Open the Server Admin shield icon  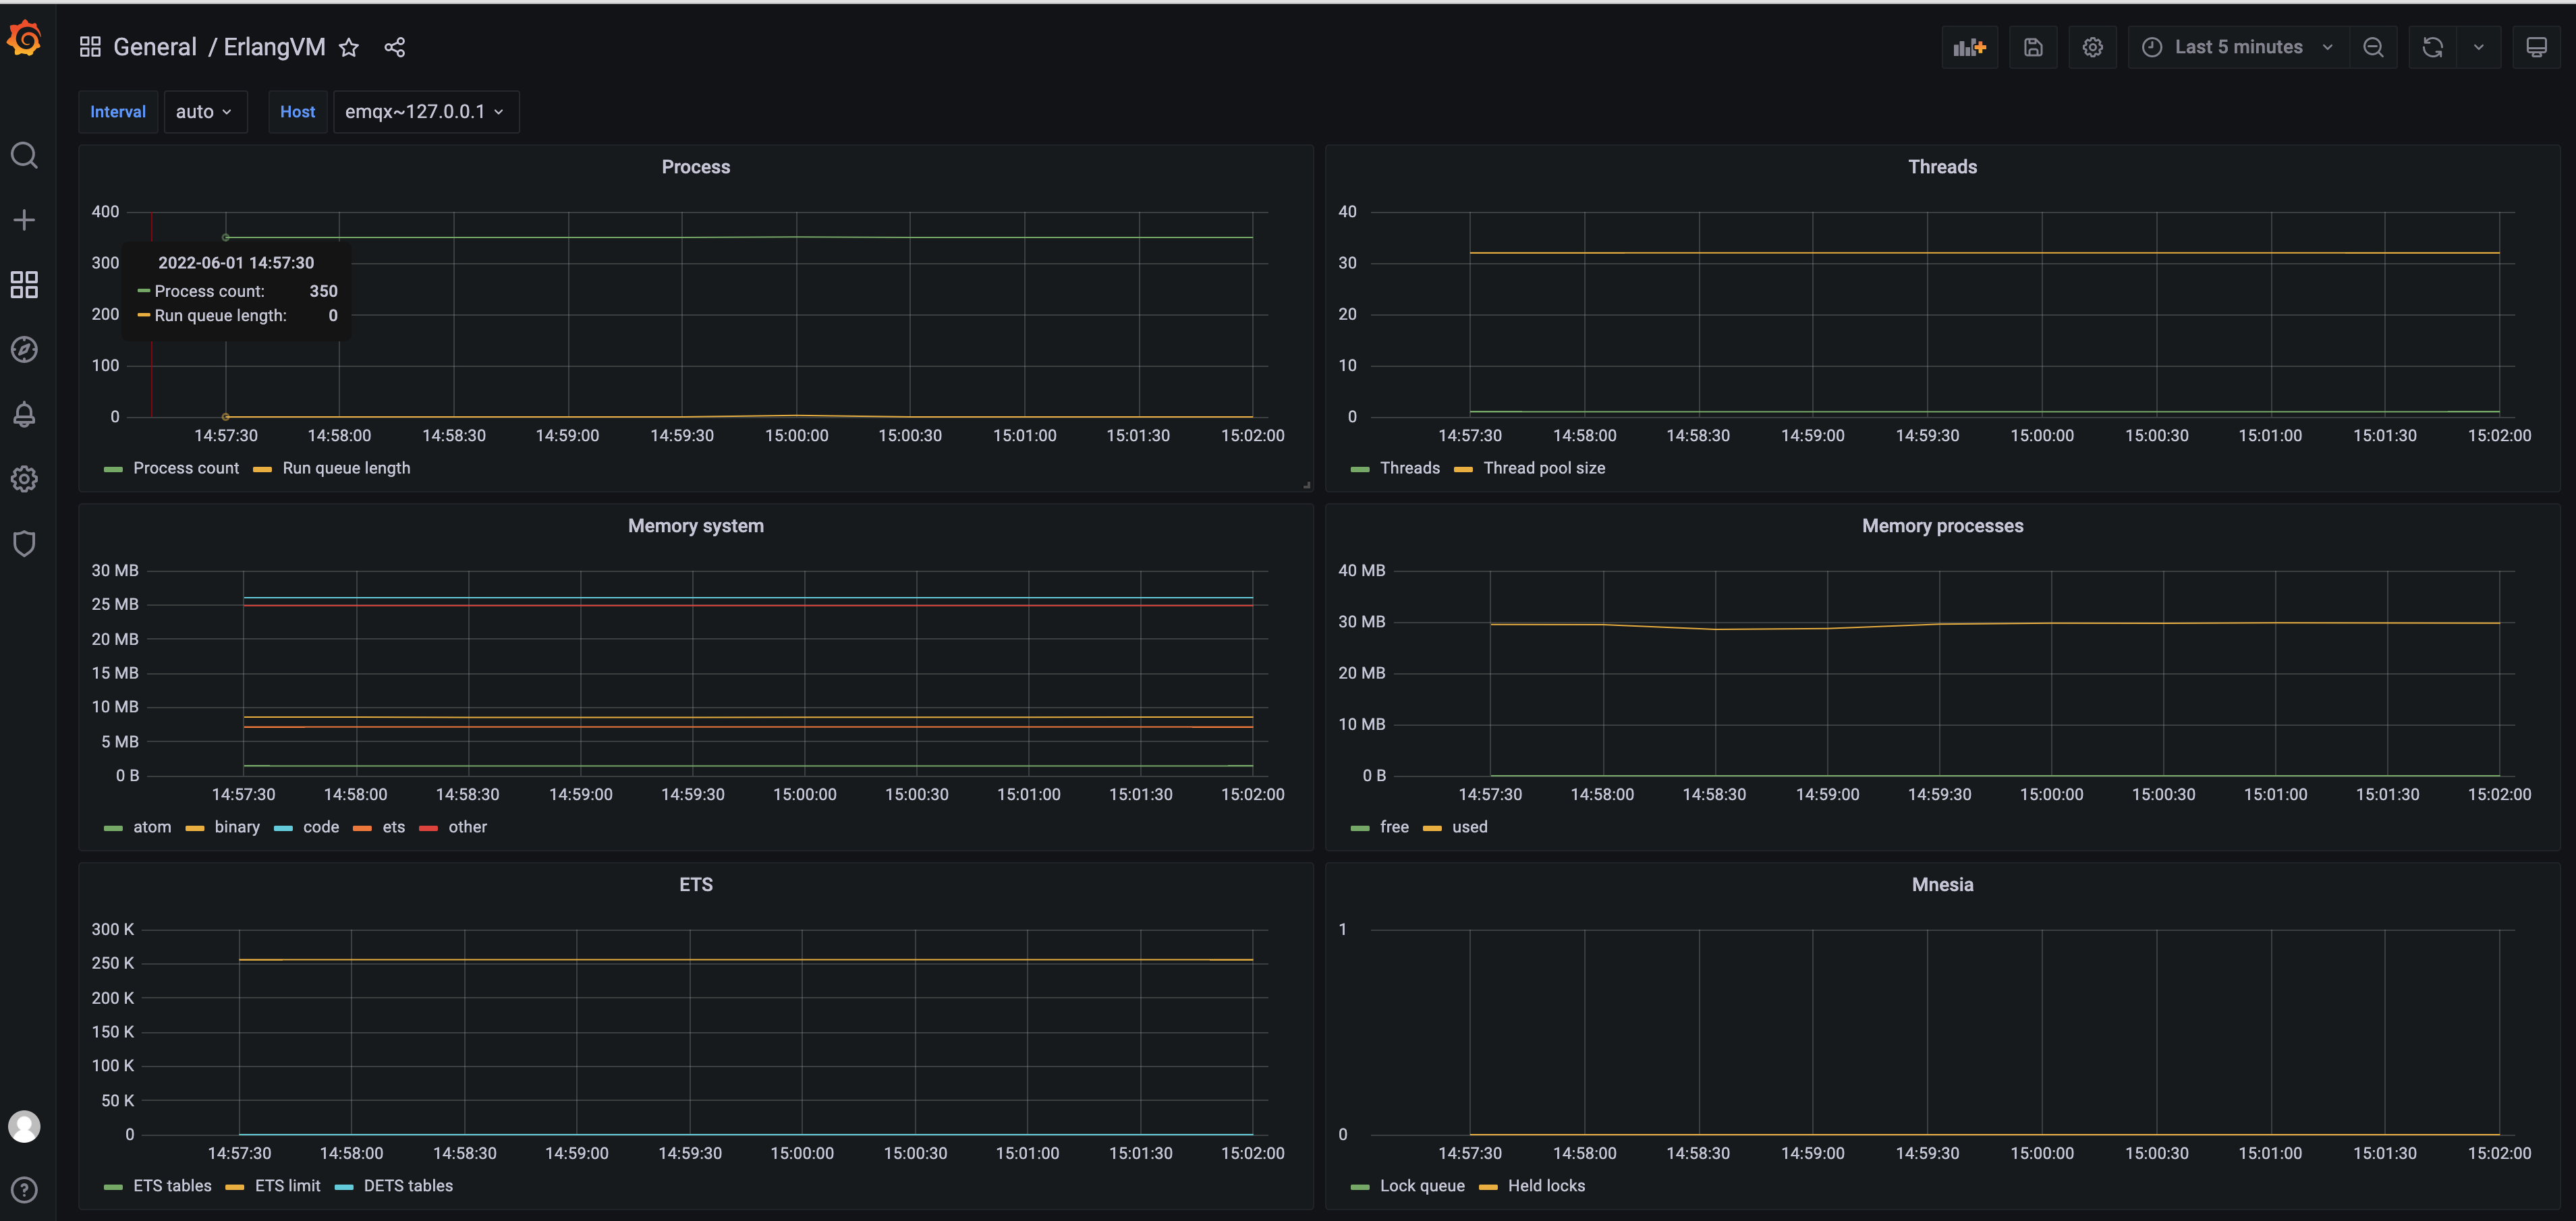(x=24, y=543)
